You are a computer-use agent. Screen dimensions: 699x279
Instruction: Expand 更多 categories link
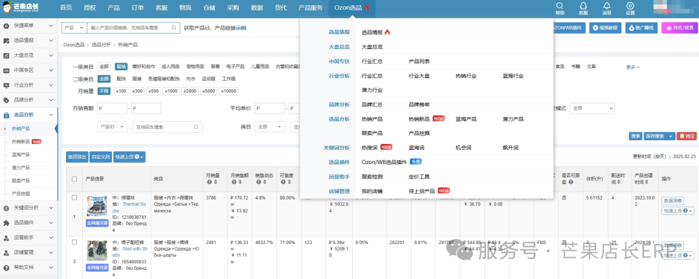coord(633,67)
